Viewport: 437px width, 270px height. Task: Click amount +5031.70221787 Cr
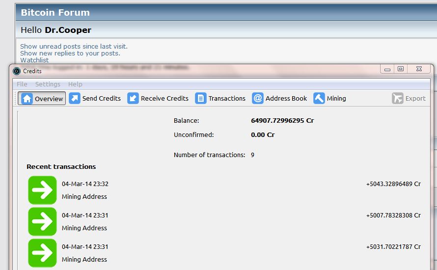tap(393, 247)
